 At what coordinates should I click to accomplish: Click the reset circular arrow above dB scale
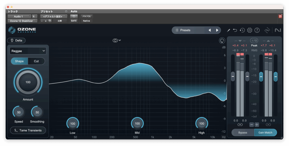[222, 41]
